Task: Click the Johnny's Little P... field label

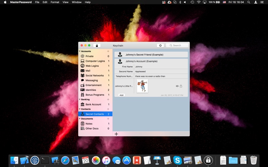Action: [x=124, y=86]
